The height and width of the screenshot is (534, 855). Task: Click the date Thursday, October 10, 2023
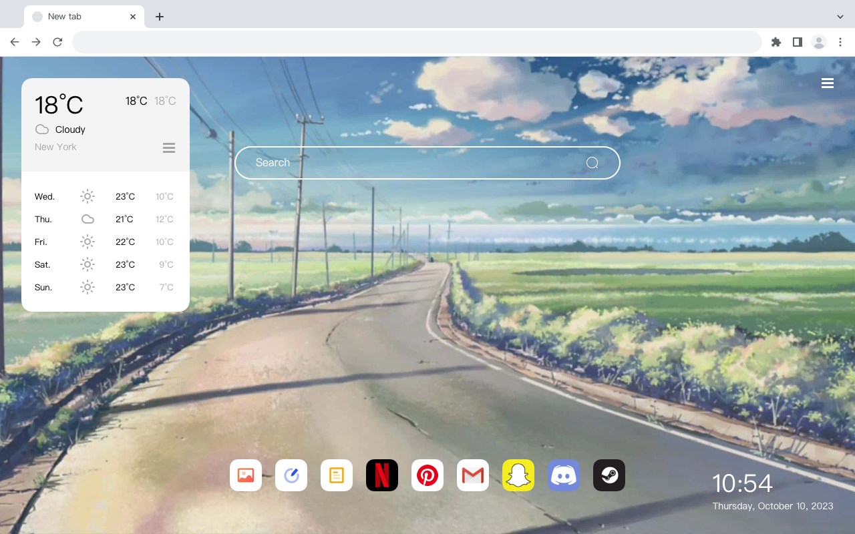pyautogui.click(x=773, y=506)
